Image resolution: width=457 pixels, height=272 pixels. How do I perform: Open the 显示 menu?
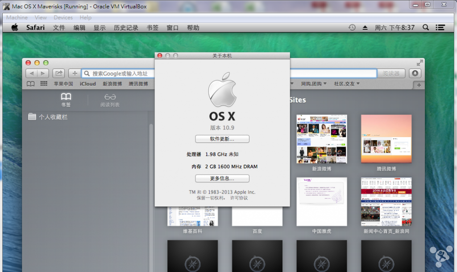pos(100,28)
